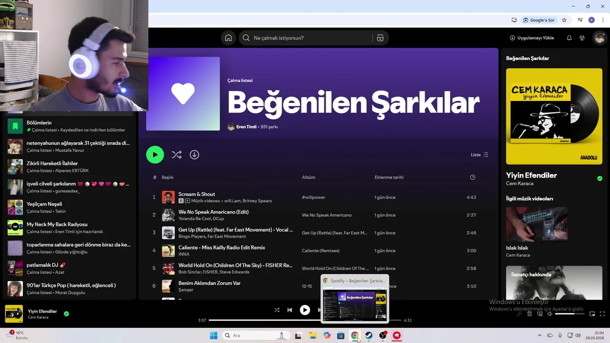Open the Chrome profile avatar
The image size is (610, 343).
pyautogui.click(x=591, y=20)
